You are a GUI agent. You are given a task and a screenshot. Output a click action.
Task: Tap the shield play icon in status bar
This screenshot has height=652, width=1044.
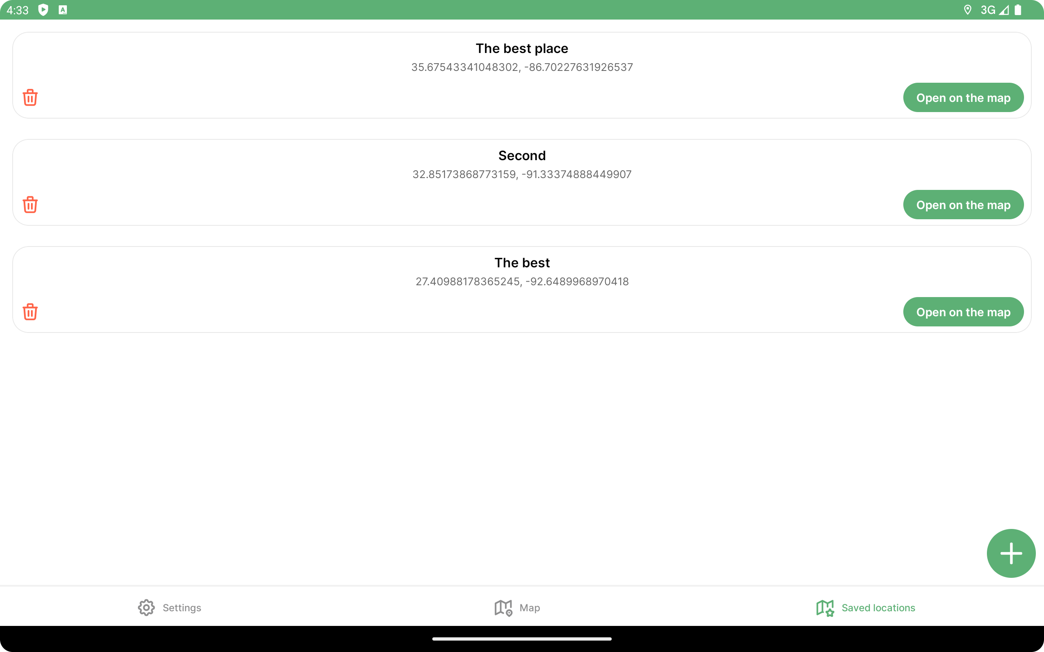(43, 10)
